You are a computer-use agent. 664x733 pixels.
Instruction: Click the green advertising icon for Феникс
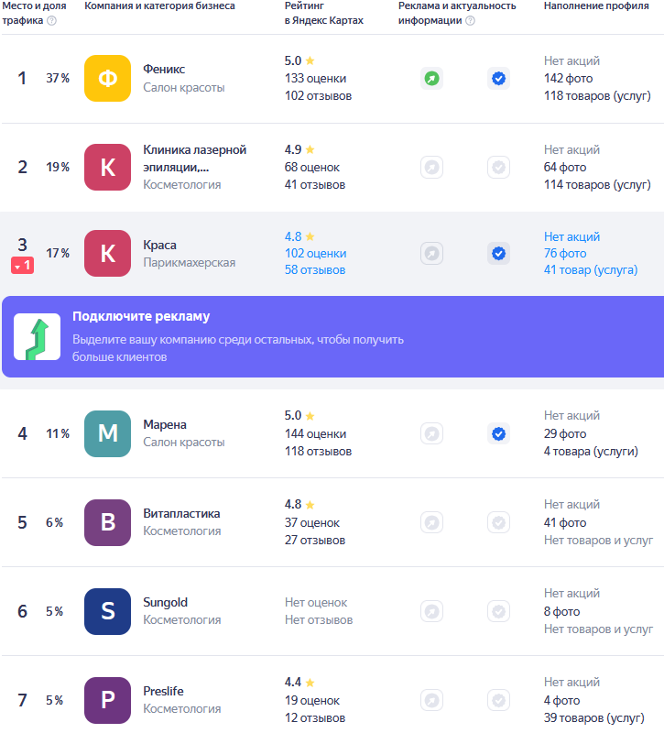point(431,78)
